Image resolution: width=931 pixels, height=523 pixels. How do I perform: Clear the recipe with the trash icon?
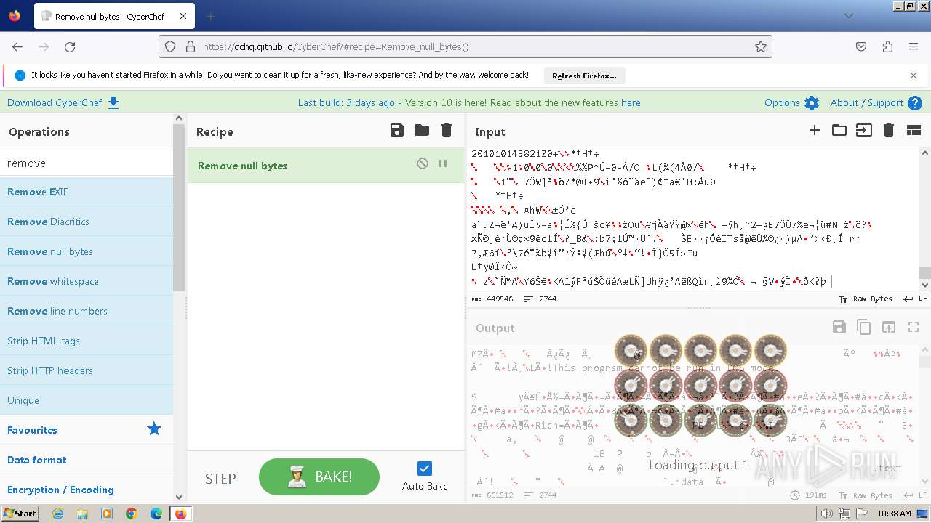coord(447,131)
